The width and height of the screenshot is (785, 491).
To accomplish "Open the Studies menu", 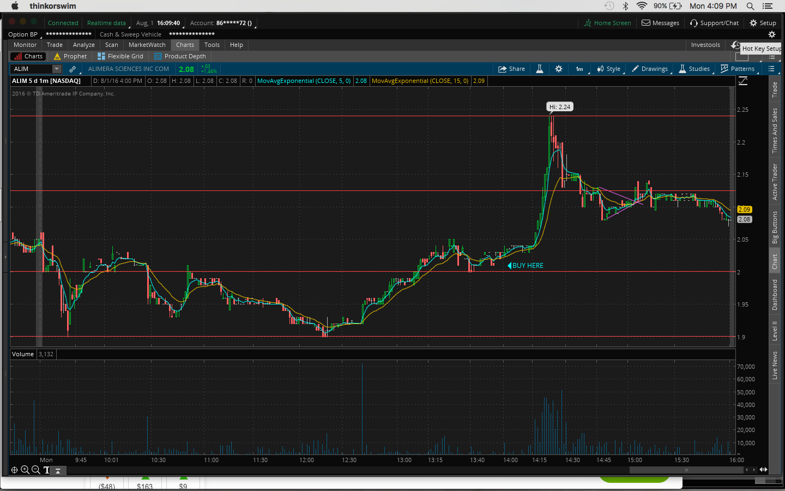I will [x=695, y=69].
